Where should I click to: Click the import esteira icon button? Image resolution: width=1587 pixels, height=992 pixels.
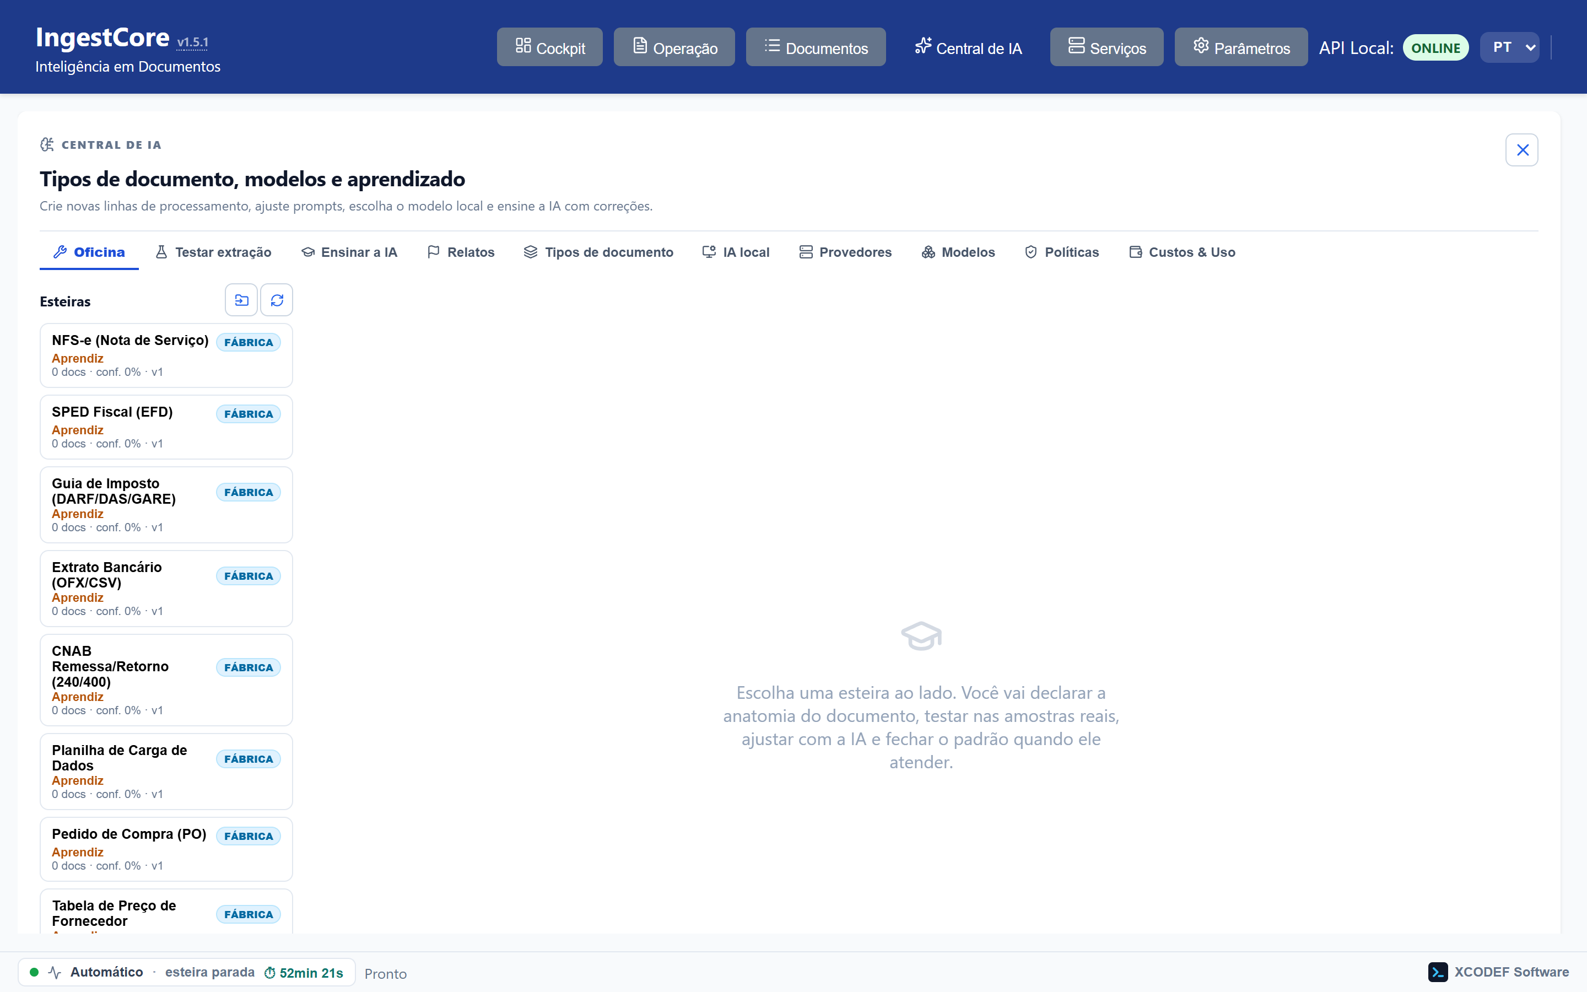click(x=241, y=300)
